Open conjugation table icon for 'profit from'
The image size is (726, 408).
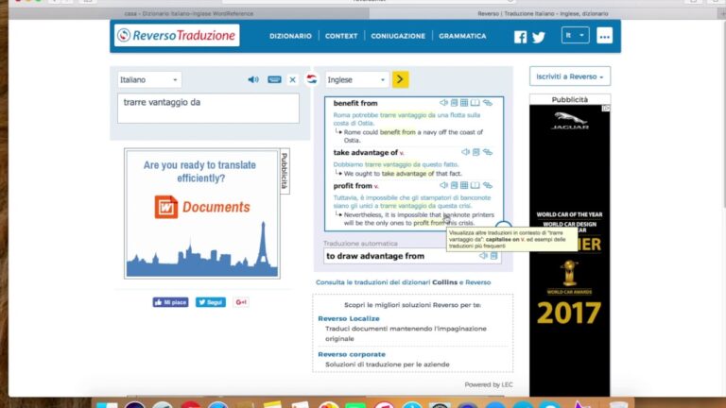pyautogui.click(x=464, y=185)
